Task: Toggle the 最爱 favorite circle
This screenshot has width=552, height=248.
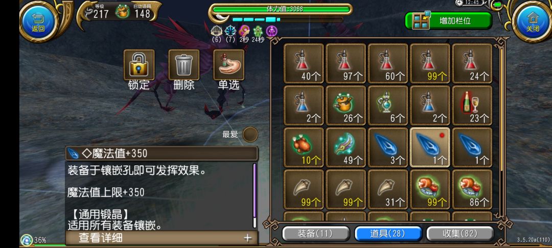Action: point(250,135)
